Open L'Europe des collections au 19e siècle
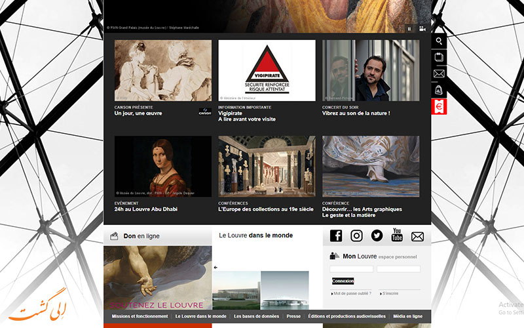524x328 pixels. (x=266, y=209)
